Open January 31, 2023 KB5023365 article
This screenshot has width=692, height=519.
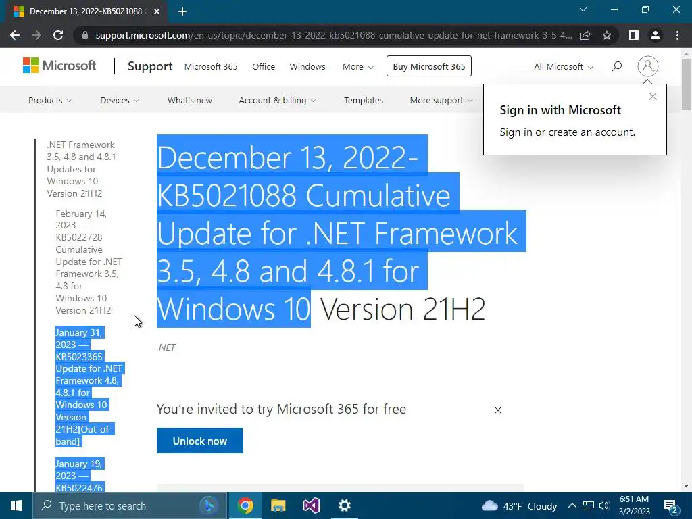89,387
